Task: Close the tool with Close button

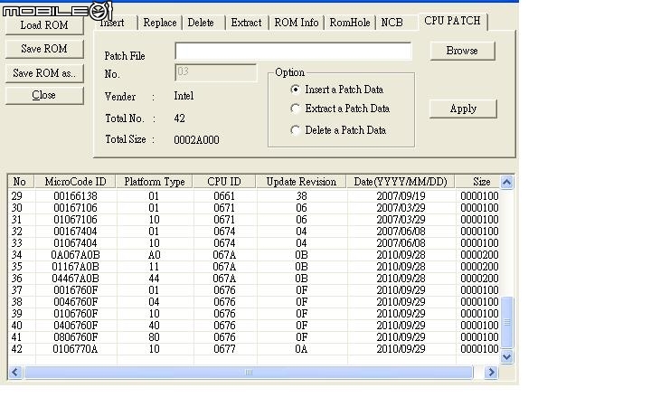Action: [43, 95]
